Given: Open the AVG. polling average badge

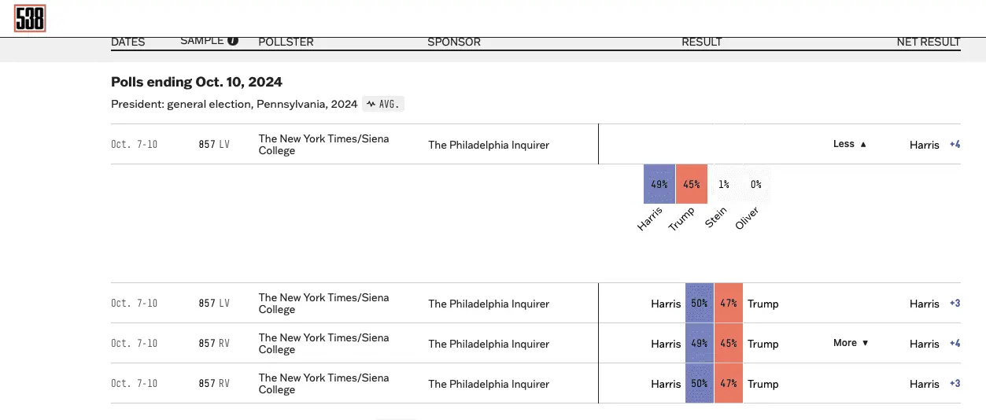Looking at the screenshot, I should tap(383, 104).
